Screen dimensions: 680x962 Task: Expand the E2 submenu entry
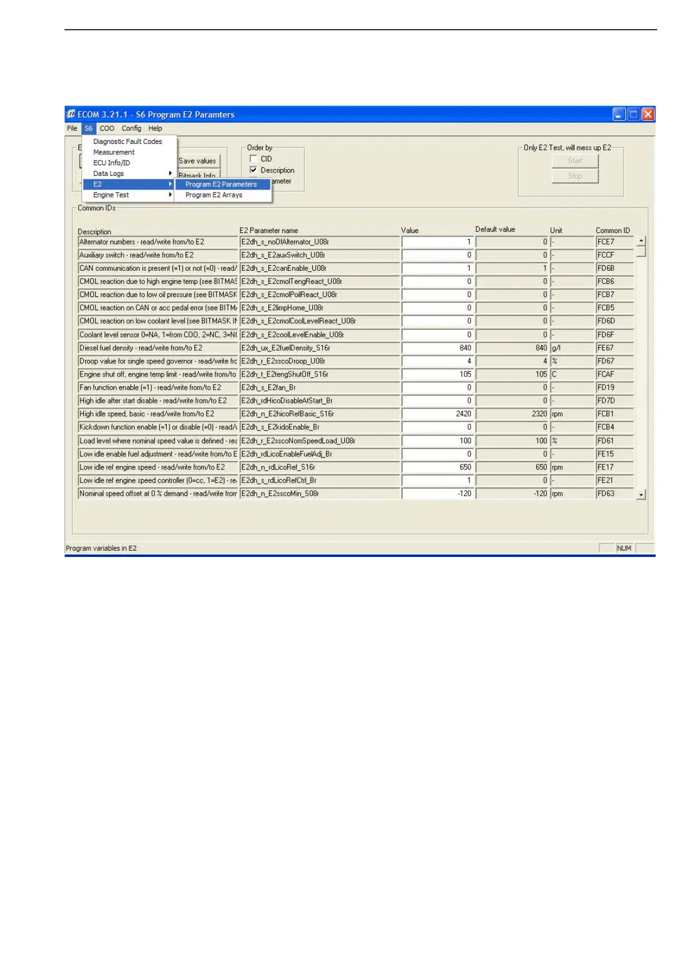130,185
